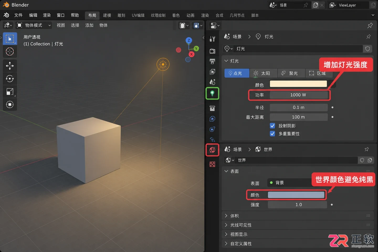Choose the Move tool
Image resolution: width=378 pixels, height=252 pixels.
tap(10, 66)
